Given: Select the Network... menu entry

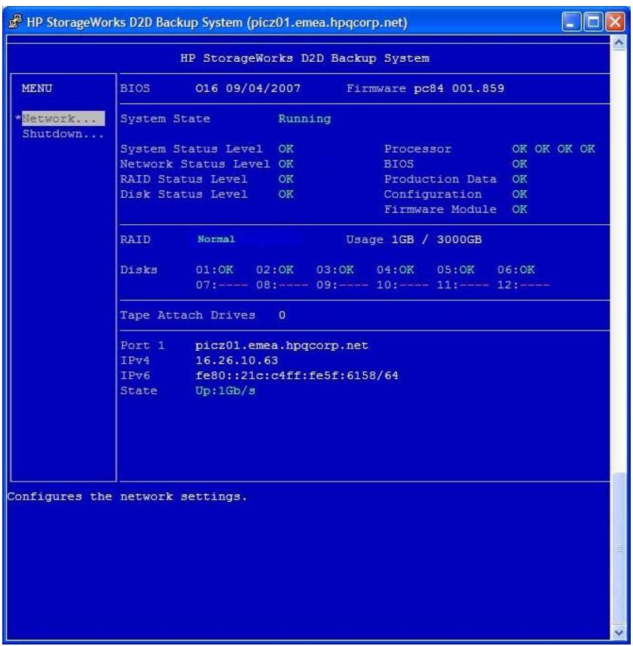Looking at the screenshot, I should click(x=63, y=118).
